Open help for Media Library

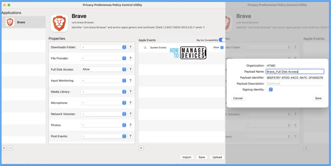tap(131, 92)
